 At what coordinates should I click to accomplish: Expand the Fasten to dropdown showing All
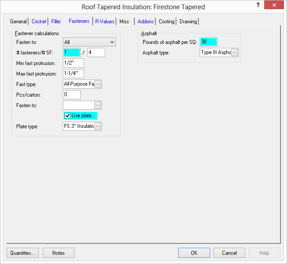click(112, 42)
